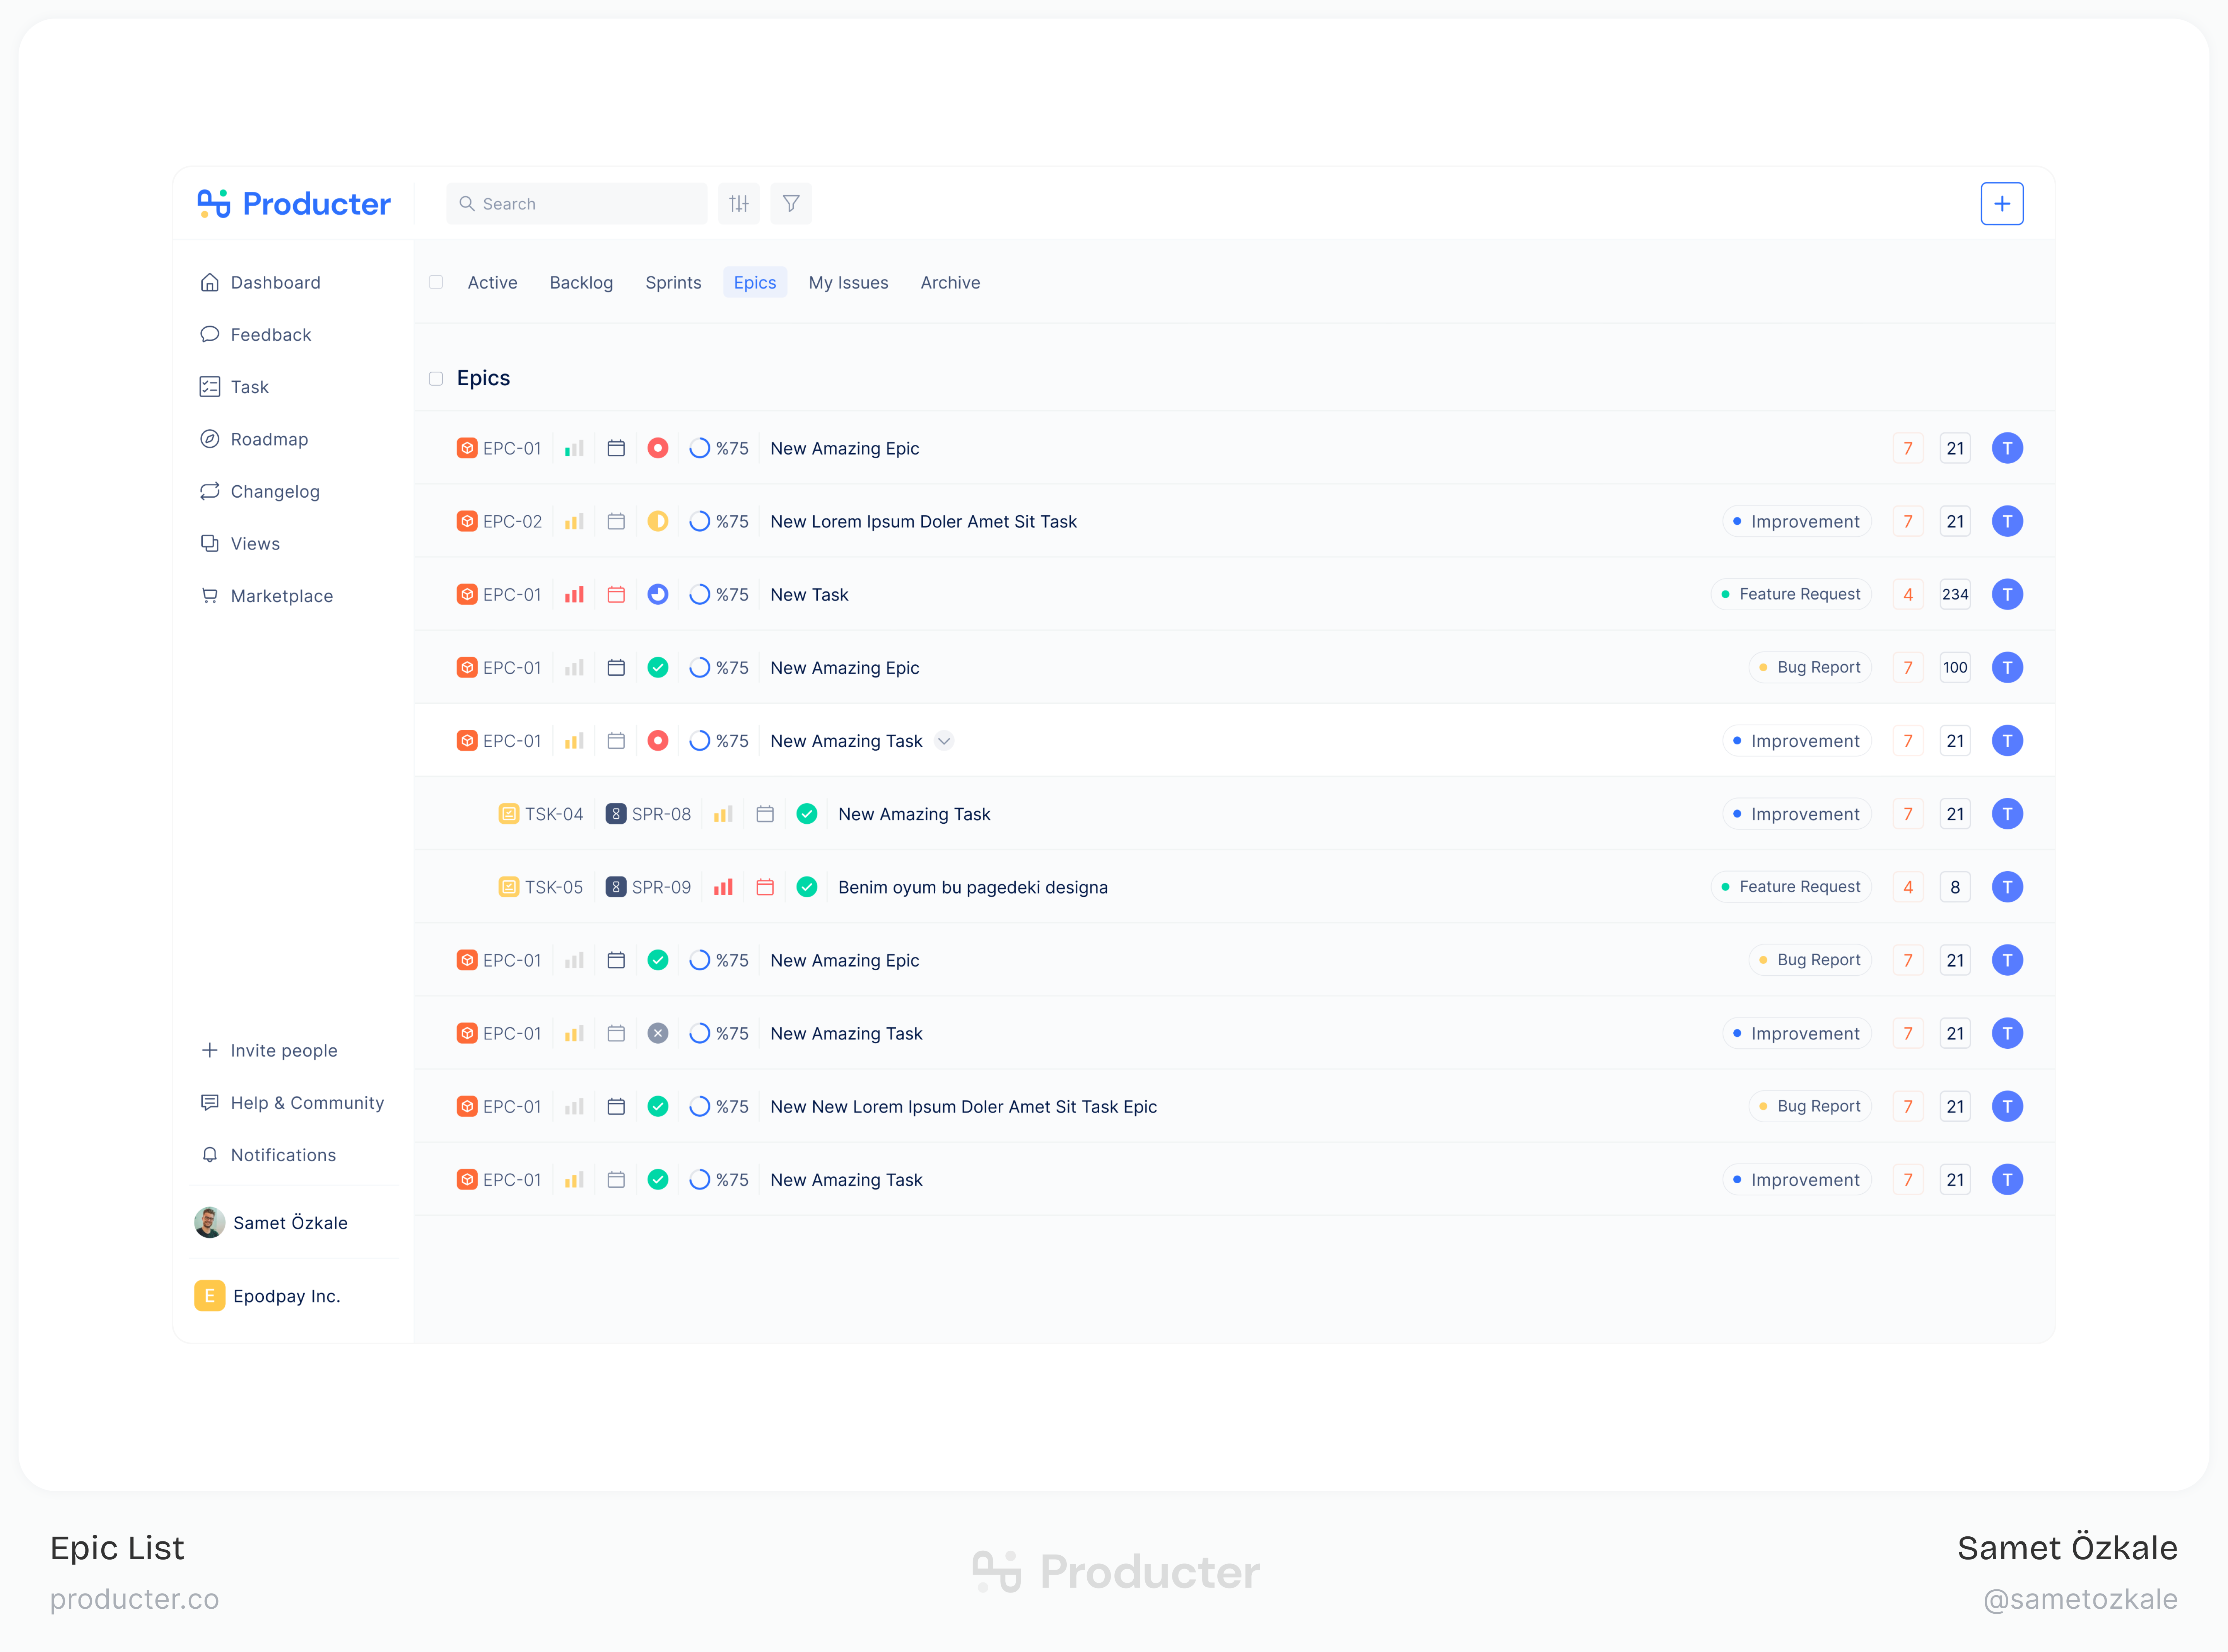Click the %75 progress ring on EPC-02
Screen dimensions: 2228x1652
click(700, 521)
